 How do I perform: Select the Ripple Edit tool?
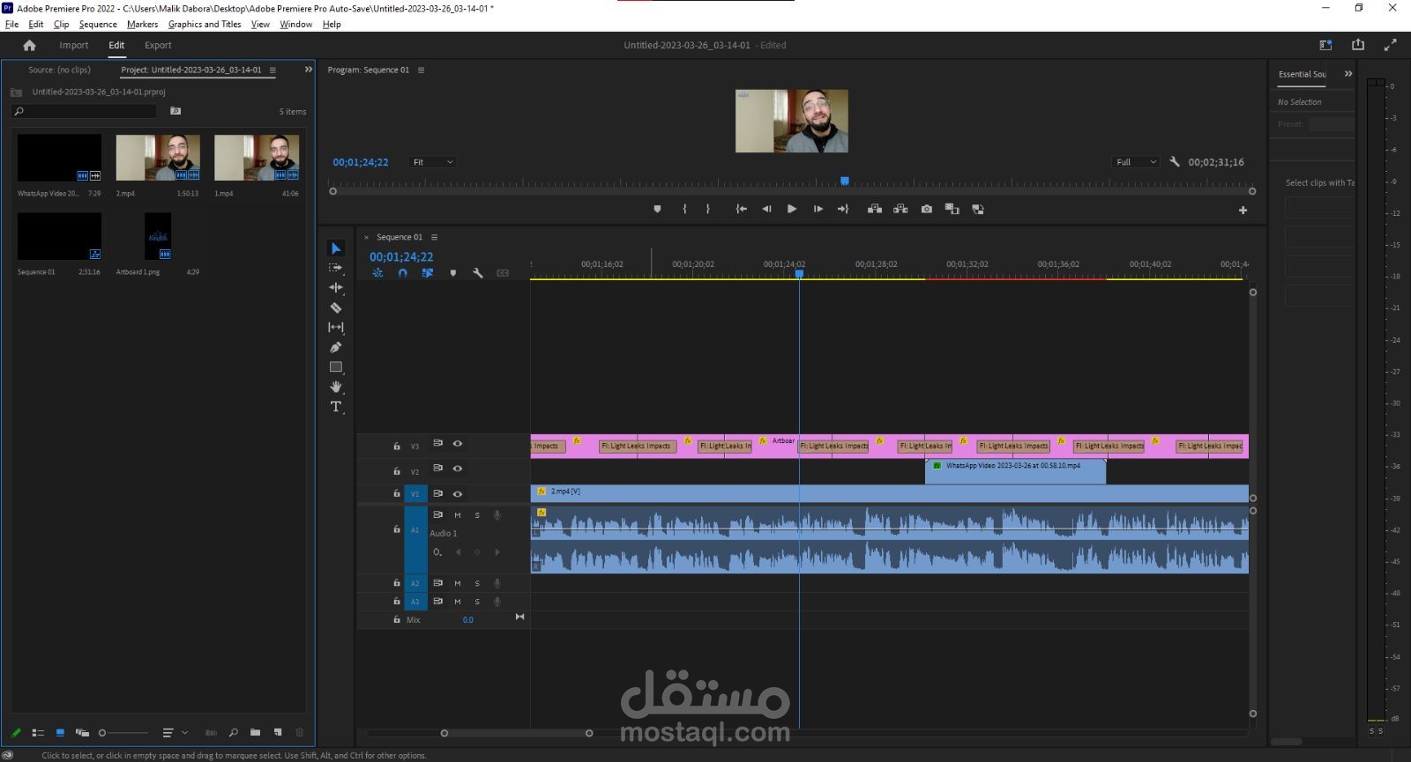336,288
